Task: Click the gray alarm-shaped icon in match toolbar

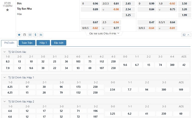Action: click(x=25, y=35)
